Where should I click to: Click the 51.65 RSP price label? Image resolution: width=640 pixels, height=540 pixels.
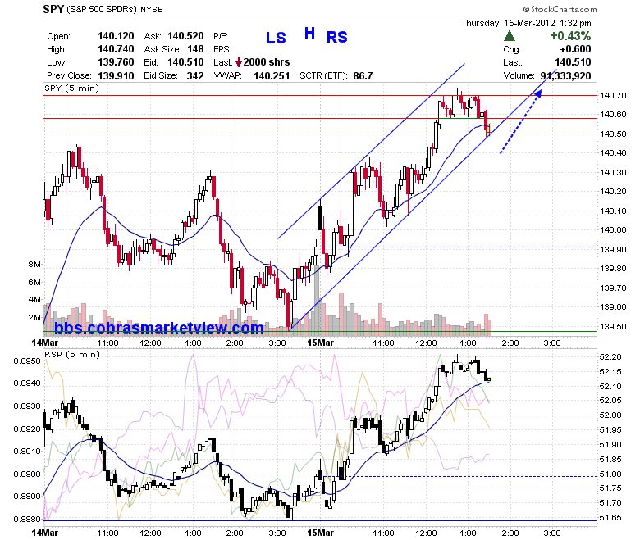(610, 518)
